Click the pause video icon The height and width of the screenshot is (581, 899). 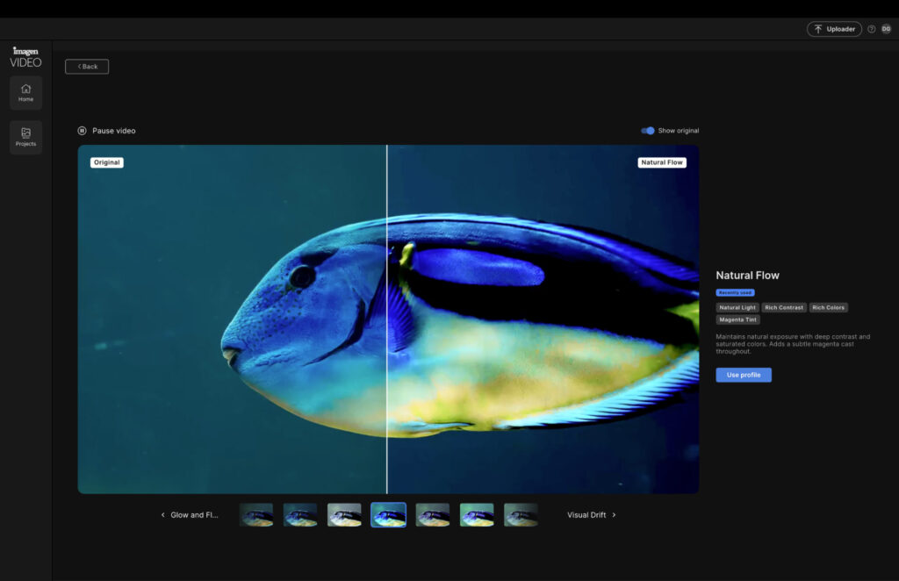pos(82,131)
